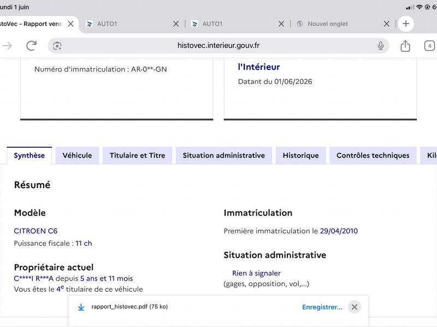Go to the Situation administrative tab
437x327 pixels.
[x=224, y=155]
